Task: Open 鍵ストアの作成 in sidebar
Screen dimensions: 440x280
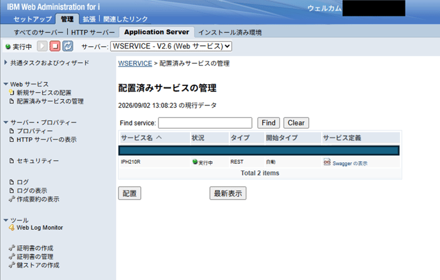Action: (38, 265)
